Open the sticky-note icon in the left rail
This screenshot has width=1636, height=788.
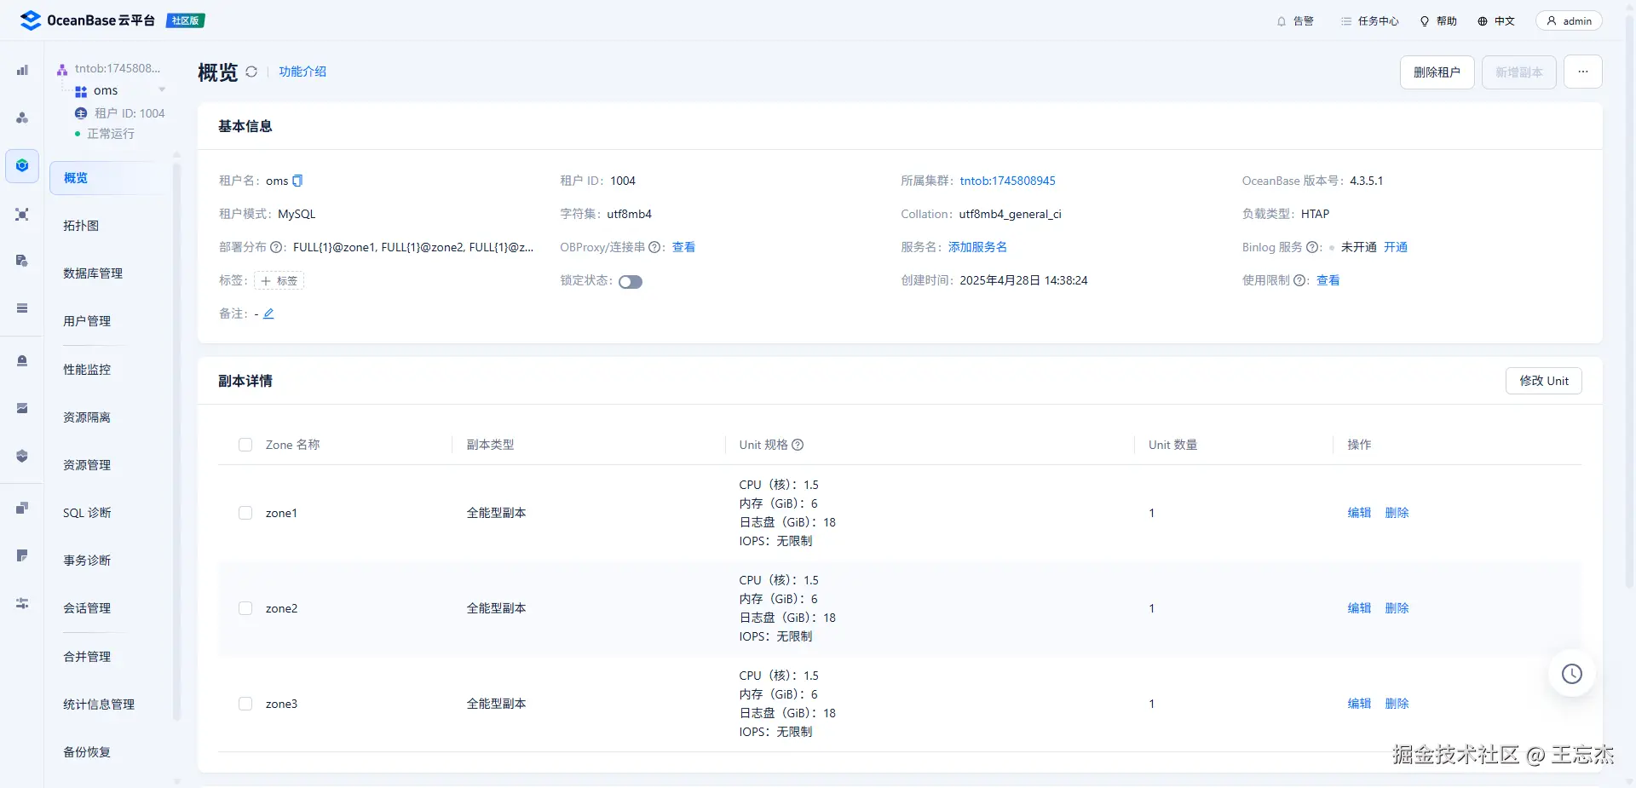pyautogui.click(x=22, y=556)
